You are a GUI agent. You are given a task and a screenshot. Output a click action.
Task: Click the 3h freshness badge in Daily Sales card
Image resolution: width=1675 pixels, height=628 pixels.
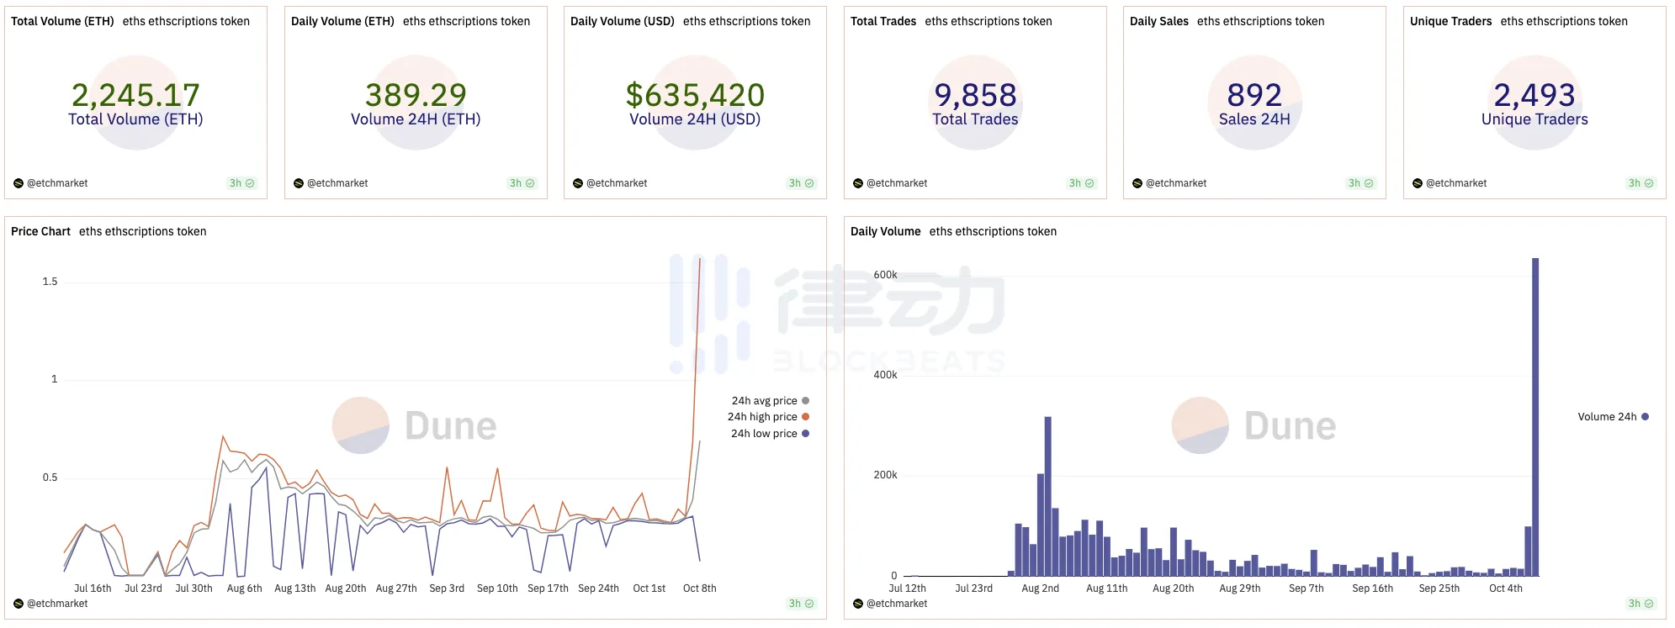pos(1360,183)
